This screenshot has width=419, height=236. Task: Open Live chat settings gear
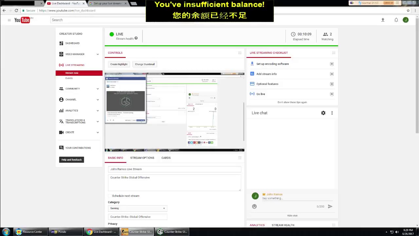point(323,113)
